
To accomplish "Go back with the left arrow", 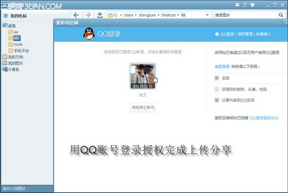I will tap(76, 15).
